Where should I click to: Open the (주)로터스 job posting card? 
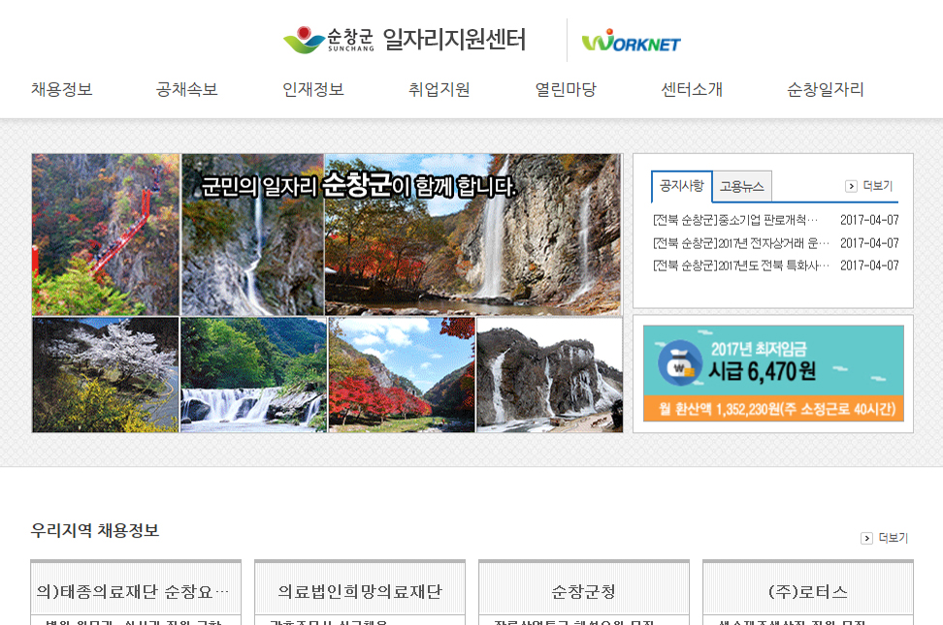click(x=807, y=591)
